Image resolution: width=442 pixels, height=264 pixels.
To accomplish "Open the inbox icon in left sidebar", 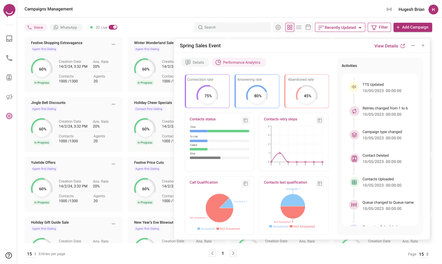I will click(9, 39).
